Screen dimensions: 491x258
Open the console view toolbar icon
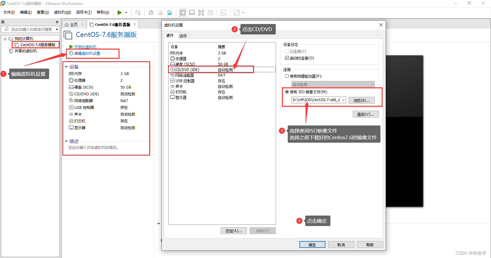(x=224, y=13)
